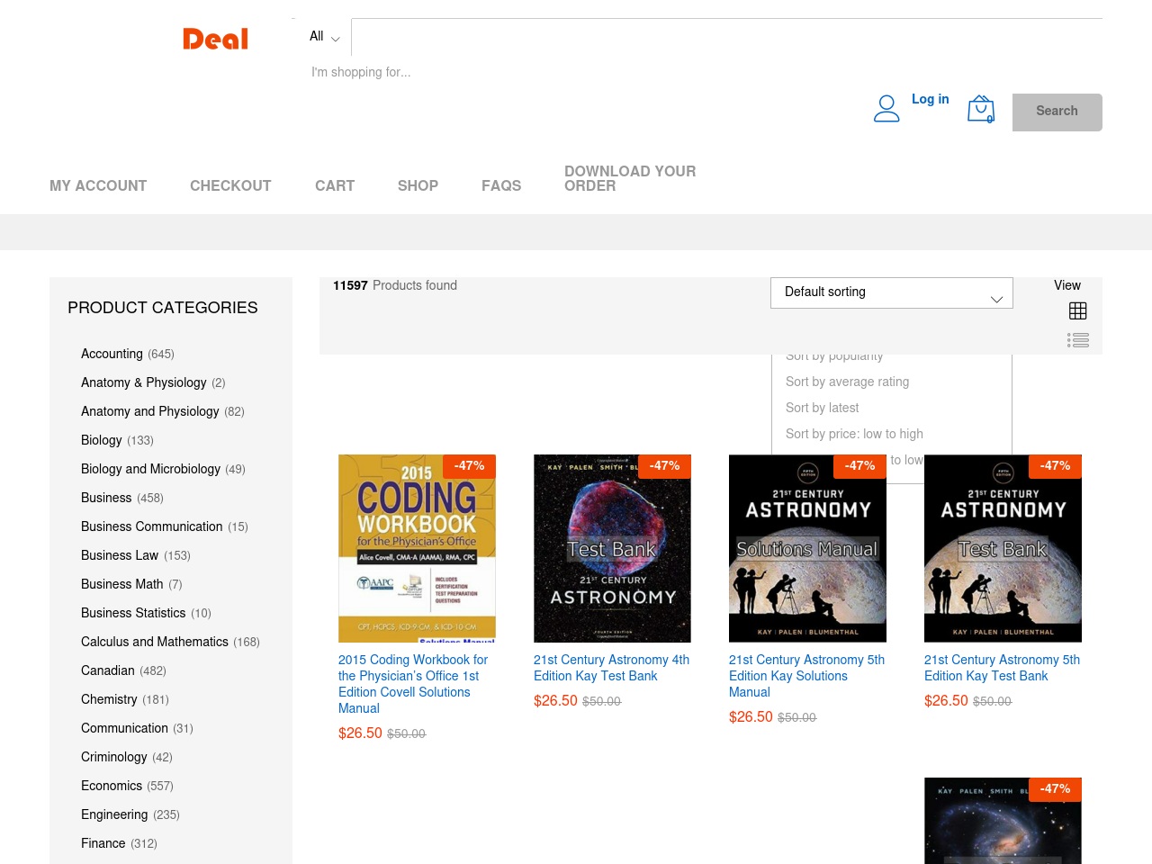This screenshot has height=864, width=1152.
Task: Click the PRODUCT CATEGORIES heading
Action: click(163, 308)
